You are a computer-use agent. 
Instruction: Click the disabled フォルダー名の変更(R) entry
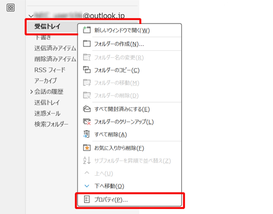(129, 57)
